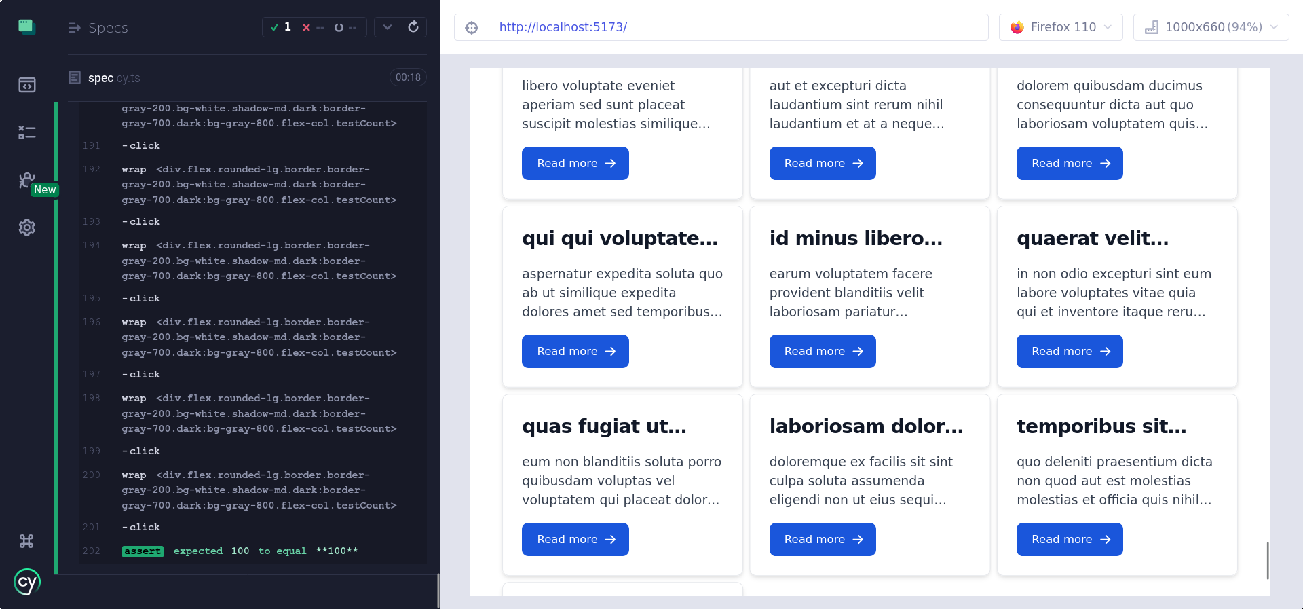Click the pending tests spinner indicator
Screen dimensions: 1303x609
pyautogui.click(x=345, y=27)
